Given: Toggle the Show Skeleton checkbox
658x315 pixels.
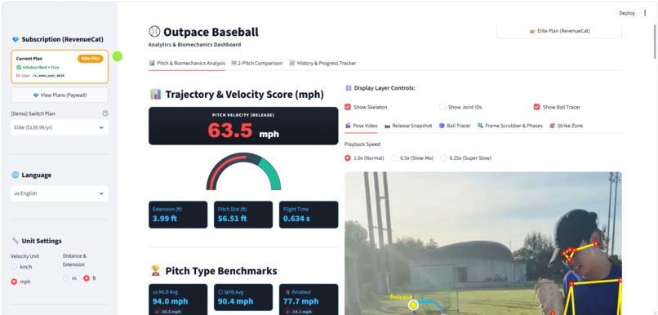Looking at the screenshot, I should click(x=348, y=107).
